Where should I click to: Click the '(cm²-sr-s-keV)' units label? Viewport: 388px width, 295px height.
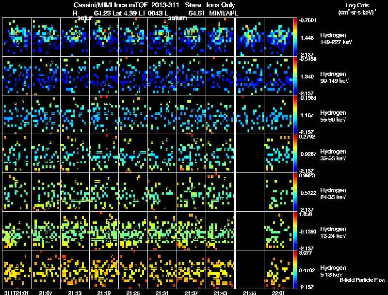click(x=356, y=12)
